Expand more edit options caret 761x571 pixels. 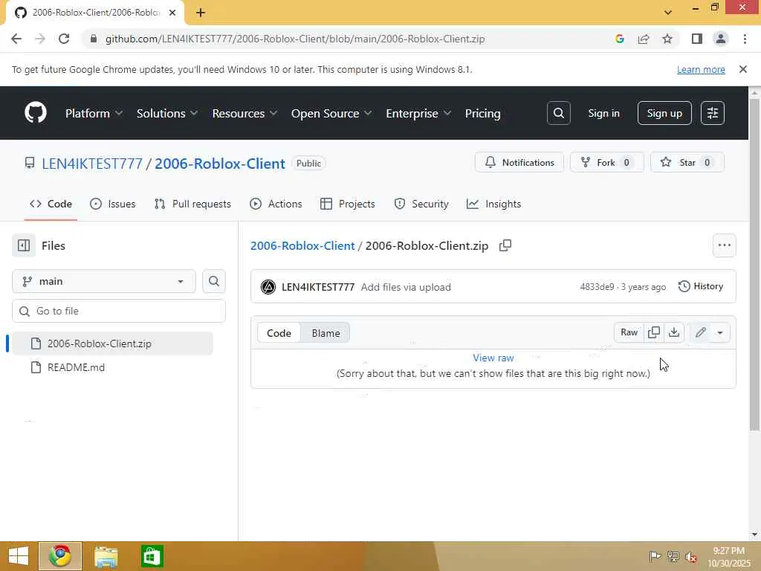[x=720, y=332]
